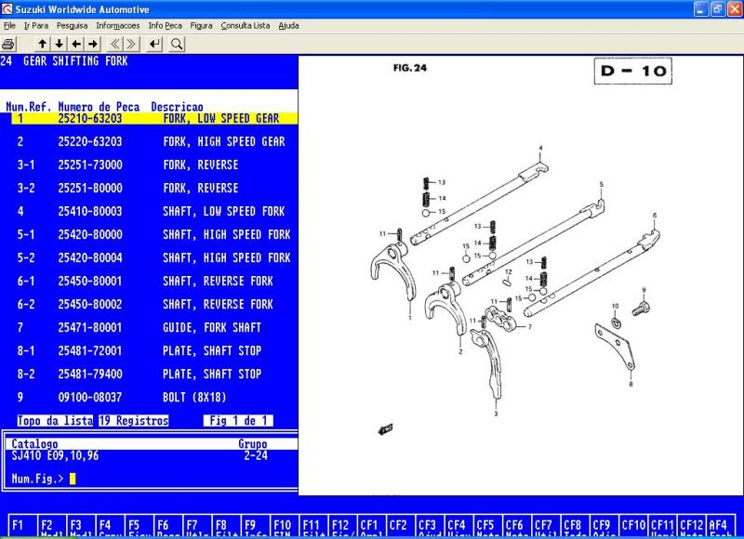Screen dimensions: 744x539
Task: Click the double left chevron button
Action: 114,44
